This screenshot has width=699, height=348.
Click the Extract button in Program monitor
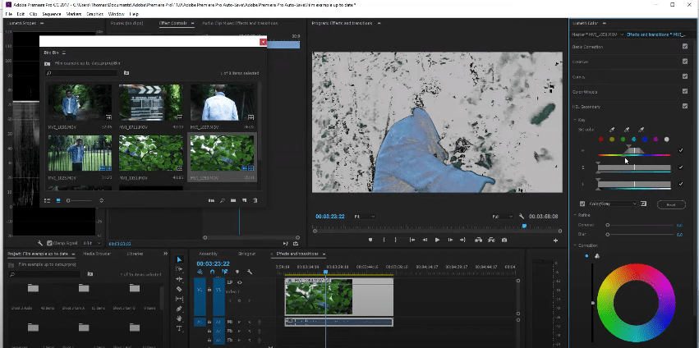[491, 240]
